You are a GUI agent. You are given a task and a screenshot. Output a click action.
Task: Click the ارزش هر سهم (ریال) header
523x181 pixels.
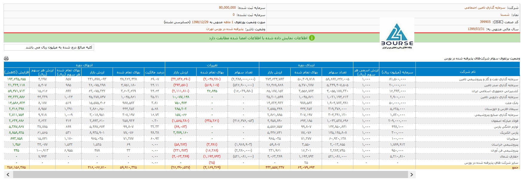tap(42, 72)
